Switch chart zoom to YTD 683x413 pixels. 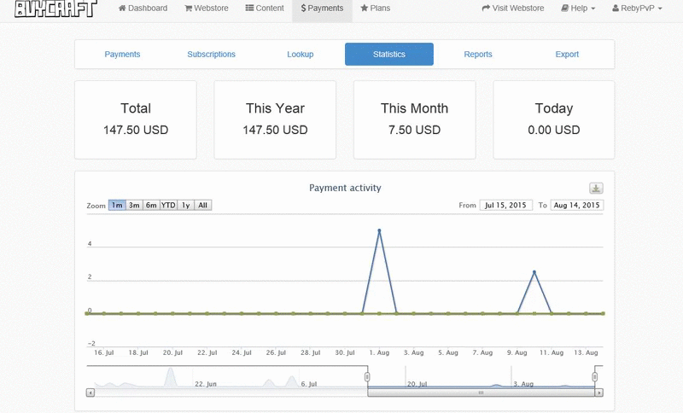[169, 206]
